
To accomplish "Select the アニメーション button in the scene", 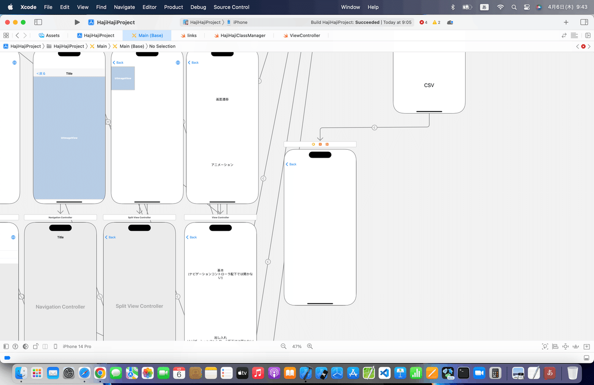I will click(x=222, y=165).
